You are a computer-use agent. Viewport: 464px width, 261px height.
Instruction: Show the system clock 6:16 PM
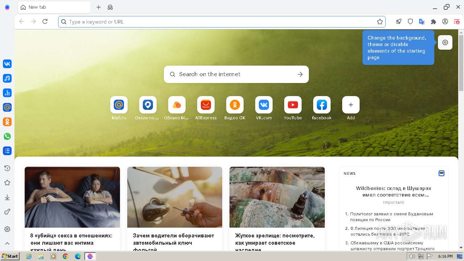tap(445, 256)
